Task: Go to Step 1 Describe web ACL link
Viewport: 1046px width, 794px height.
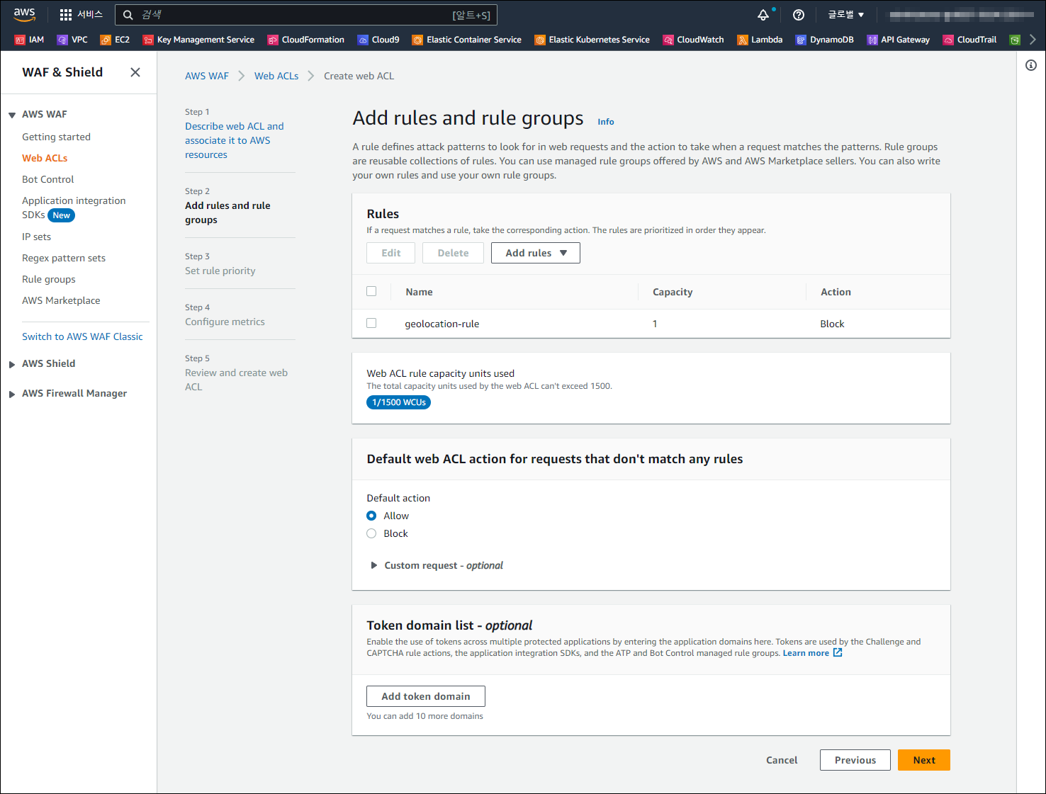Action: (x=235, y=140)
